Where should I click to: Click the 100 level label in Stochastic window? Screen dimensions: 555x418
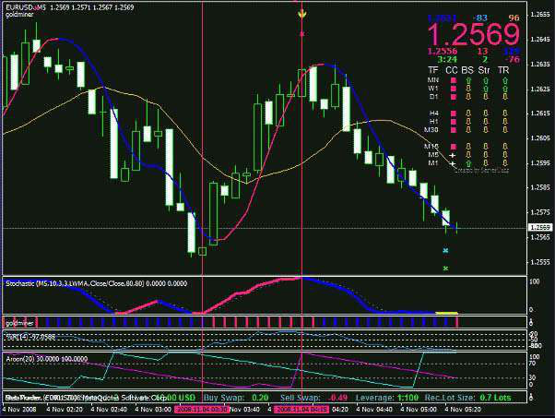coord(535,281)
